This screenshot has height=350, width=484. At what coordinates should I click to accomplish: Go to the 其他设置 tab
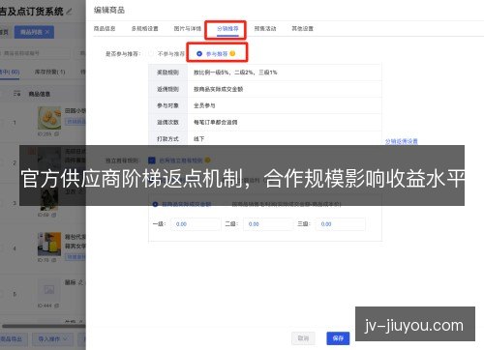click(302, 28)
